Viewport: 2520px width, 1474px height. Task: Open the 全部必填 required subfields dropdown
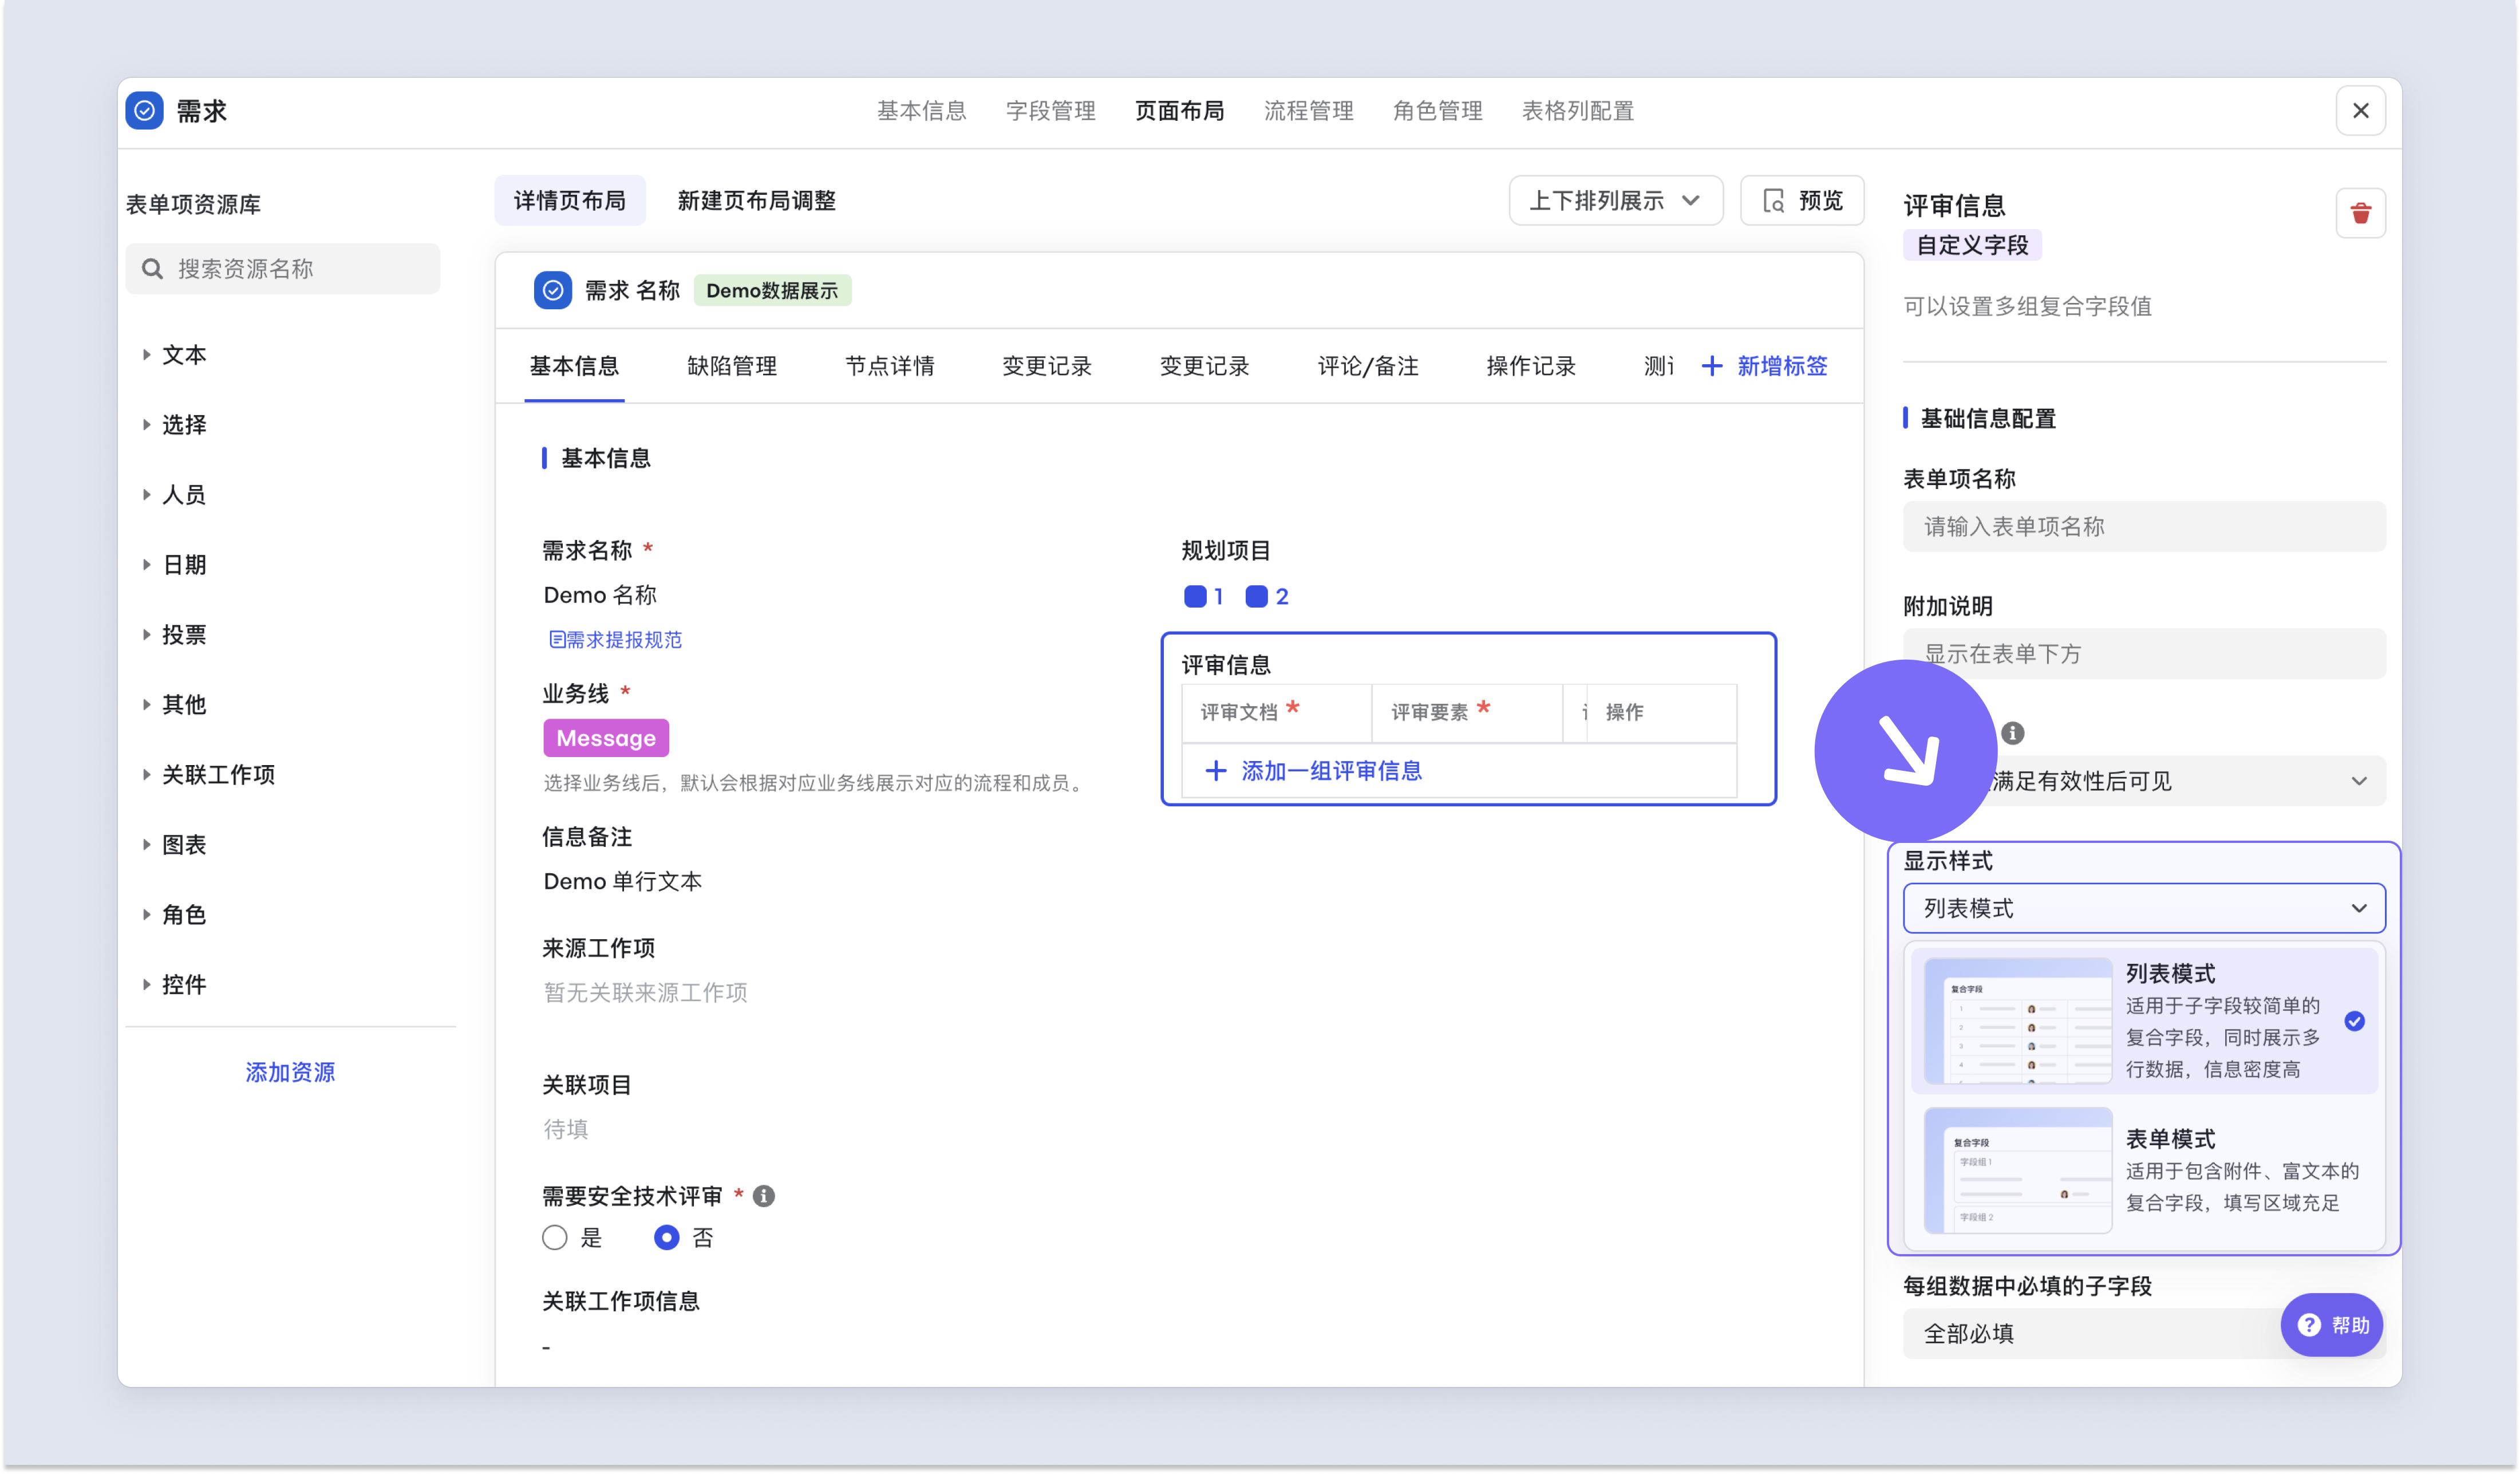2144,1333
